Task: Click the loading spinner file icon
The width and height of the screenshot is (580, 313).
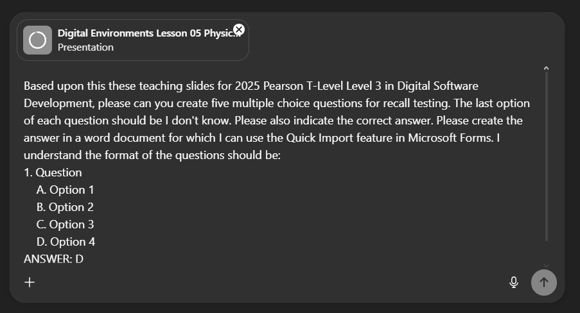Action: (37, 40)
